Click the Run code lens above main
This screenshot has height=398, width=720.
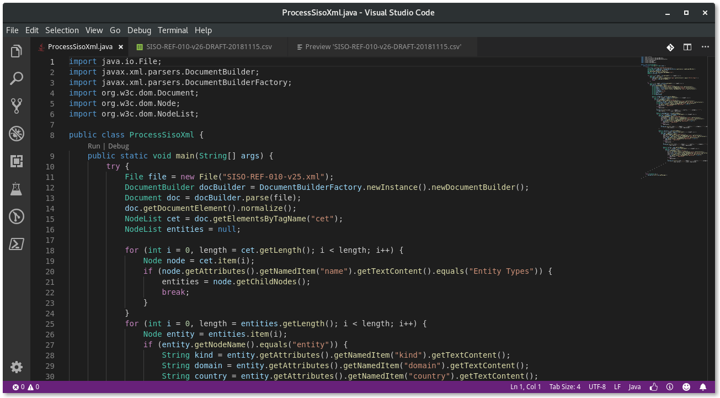click(x=94, y=146)
